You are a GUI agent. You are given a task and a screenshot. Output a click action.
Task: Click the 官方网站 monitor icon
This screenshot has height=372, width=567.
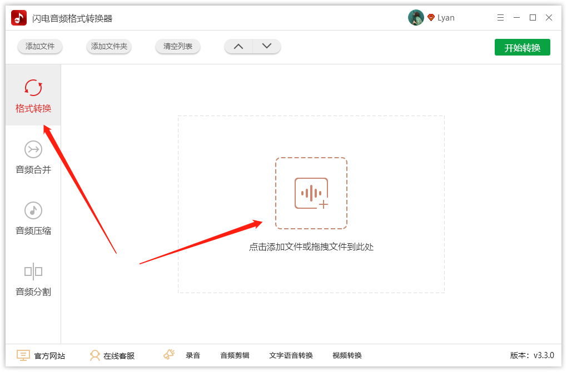click(23, 355)
